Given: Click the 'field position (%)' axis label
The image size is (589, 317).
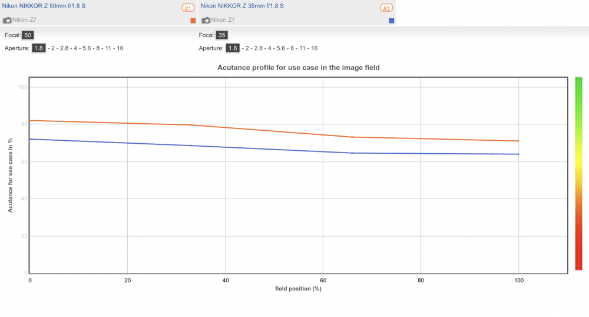Looking at the screenshot, I should [298, 289].
